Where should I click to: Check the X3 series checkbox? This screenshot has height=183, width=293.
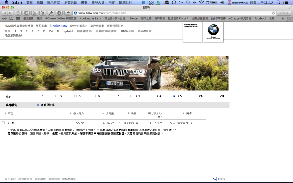(x=153, y=96)
